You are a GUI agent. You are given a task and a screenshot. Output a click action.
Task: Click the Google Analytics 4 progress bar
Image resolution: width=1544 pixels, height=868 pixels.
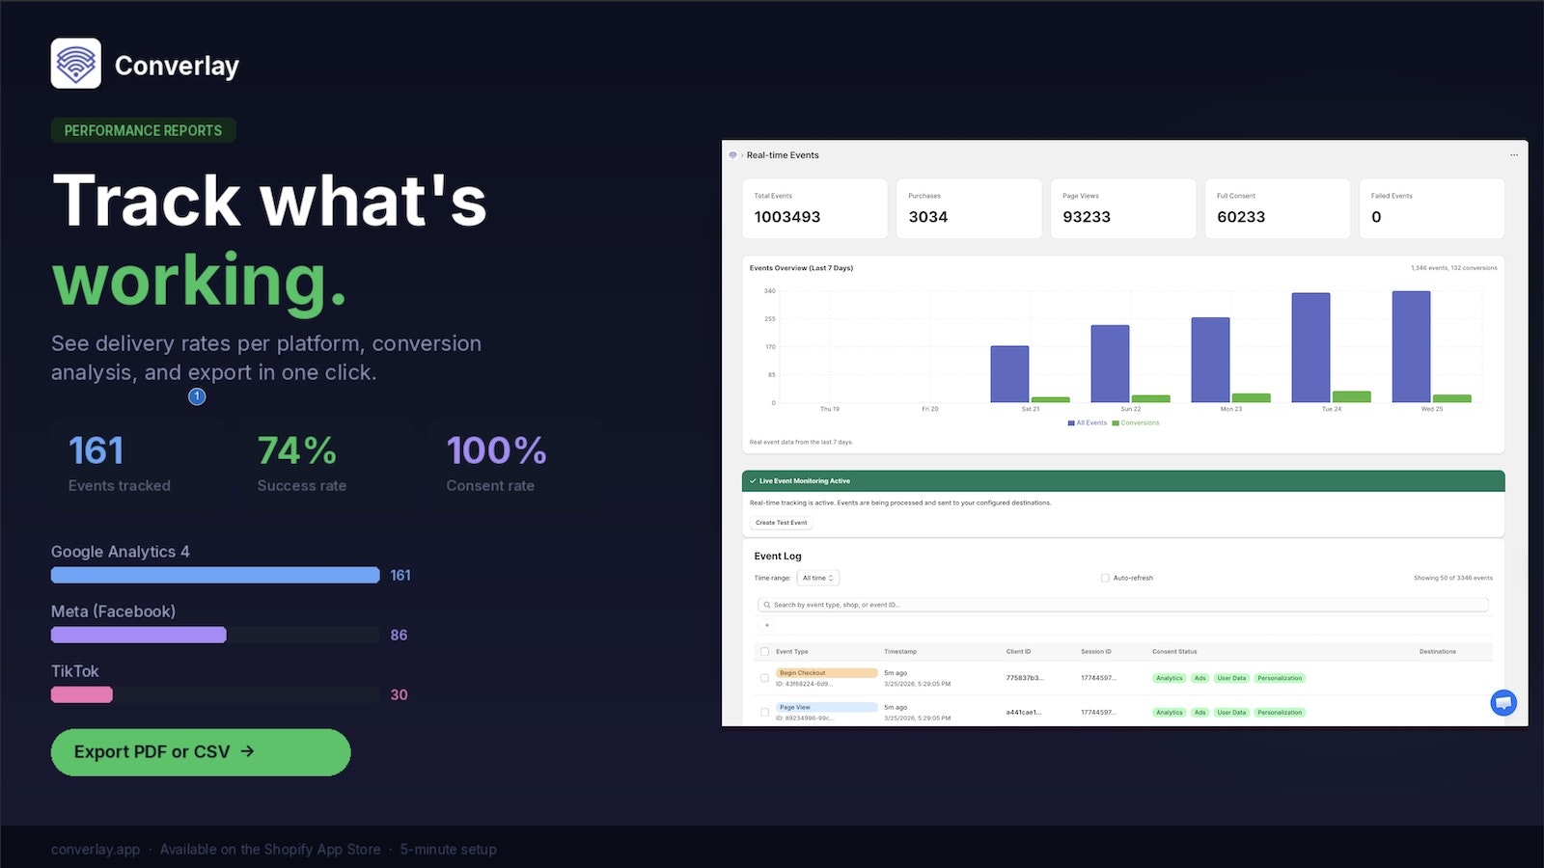tap(215, 575)
